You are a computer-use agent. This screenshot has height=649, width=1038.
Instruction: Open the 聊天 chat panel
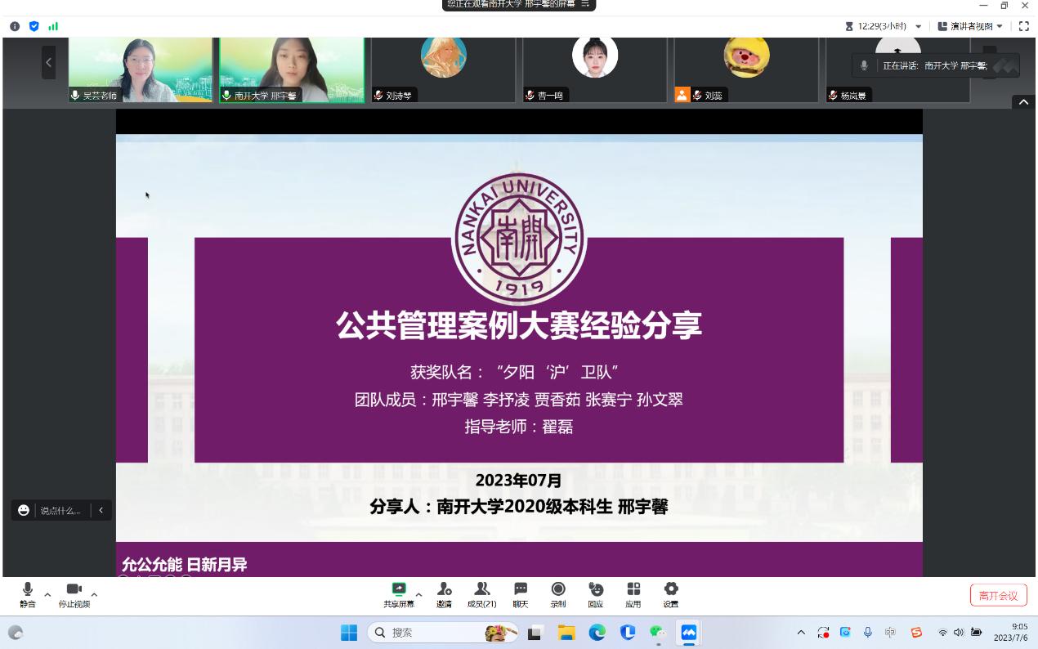pos(521,594)
